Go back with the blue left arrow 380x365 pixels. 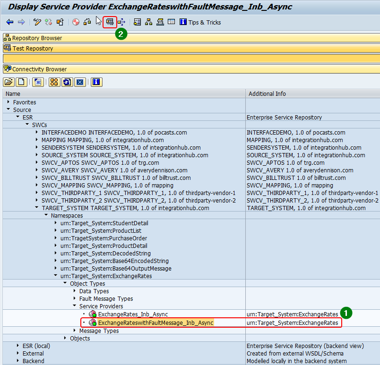tap(10, 22)
